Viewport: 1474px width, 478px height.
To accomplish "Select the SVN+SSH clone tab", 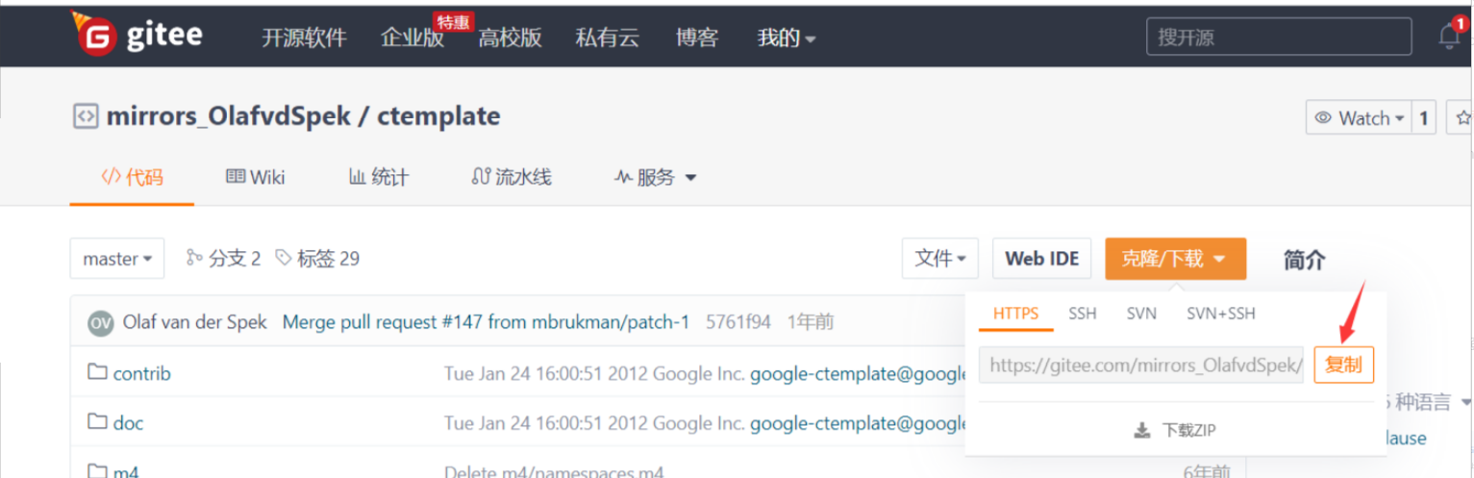I will [1220, 314].
